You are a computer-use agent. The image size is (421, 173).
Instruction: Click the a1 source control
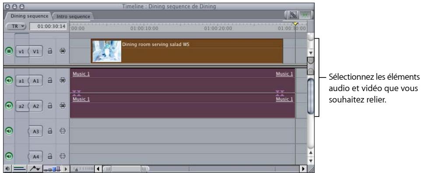tap(22, 81)
